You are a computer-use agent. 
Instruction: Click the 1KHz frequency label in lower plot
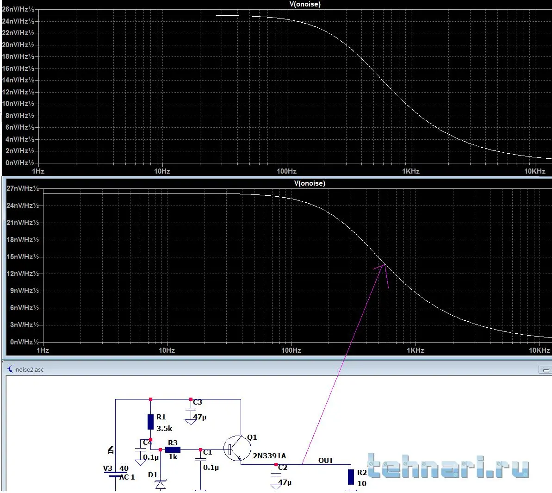tap(415, 350)
